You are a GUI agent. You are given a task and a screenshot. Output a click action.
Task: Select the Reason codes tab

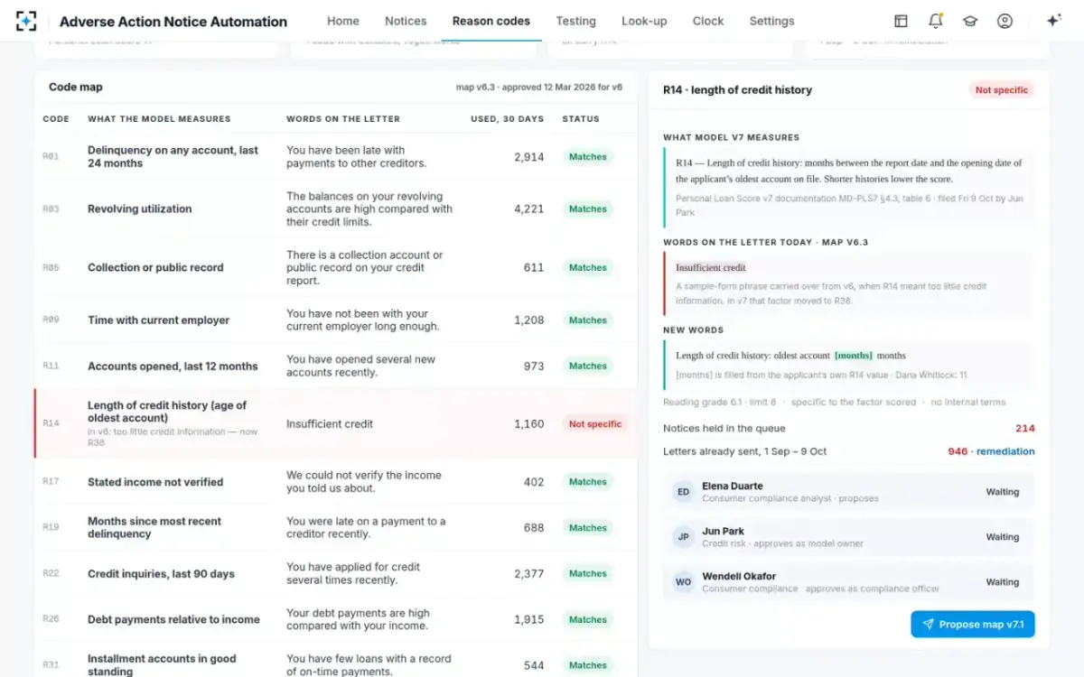coord(491,21)
